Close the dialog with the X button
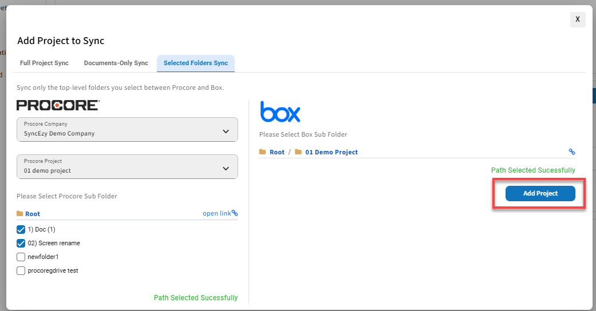Image resolution: width=596 pixels, height=311 pixels. [x=578, y=19]
